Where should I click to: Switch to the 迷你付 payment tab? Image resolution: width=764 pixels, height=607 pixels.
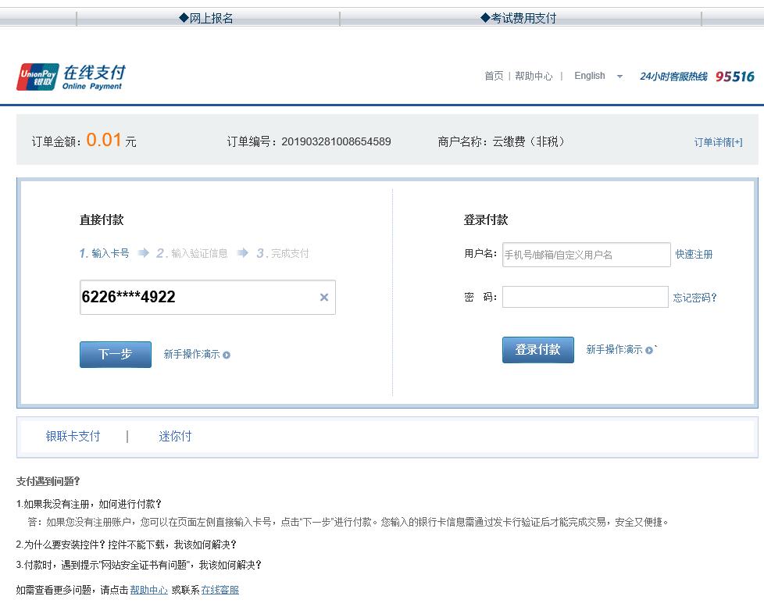pyautogui.click(x=174, y=436)
